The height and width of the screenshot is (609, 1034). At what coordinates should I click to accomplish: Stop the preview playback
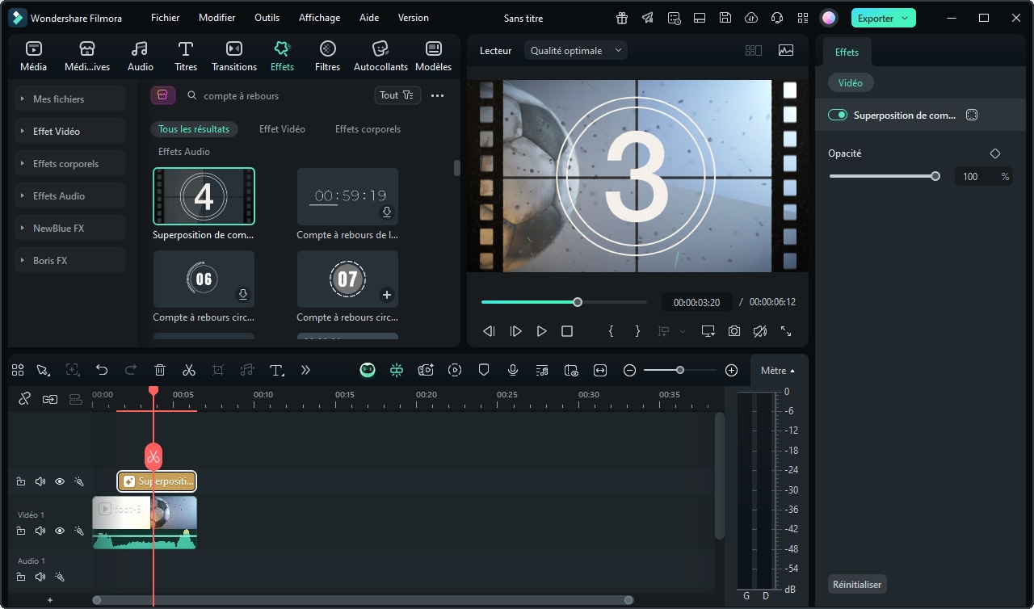click(567, 331)
